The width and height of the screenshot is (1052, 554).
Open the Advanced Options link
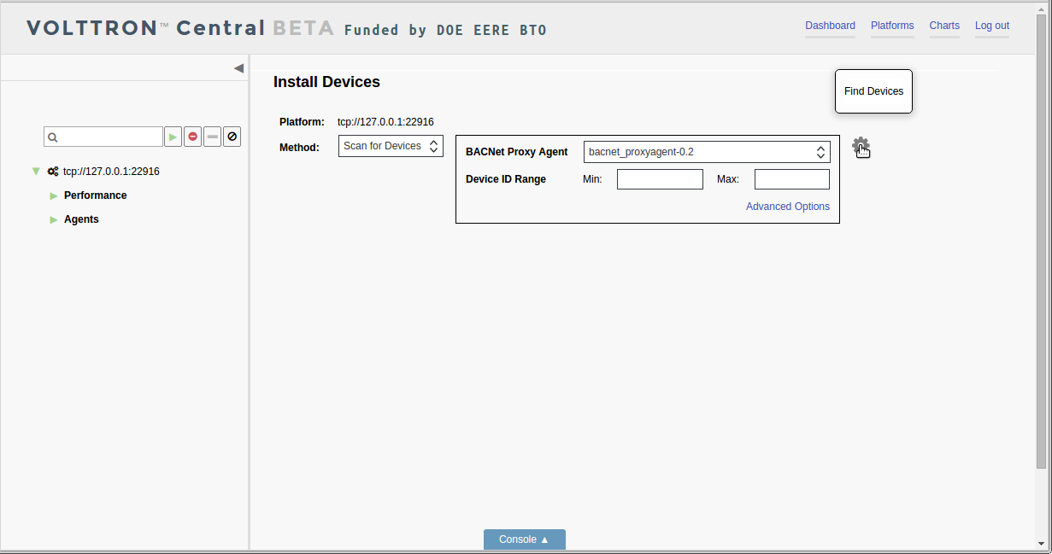pyautogui.click(x=788, y=207)
